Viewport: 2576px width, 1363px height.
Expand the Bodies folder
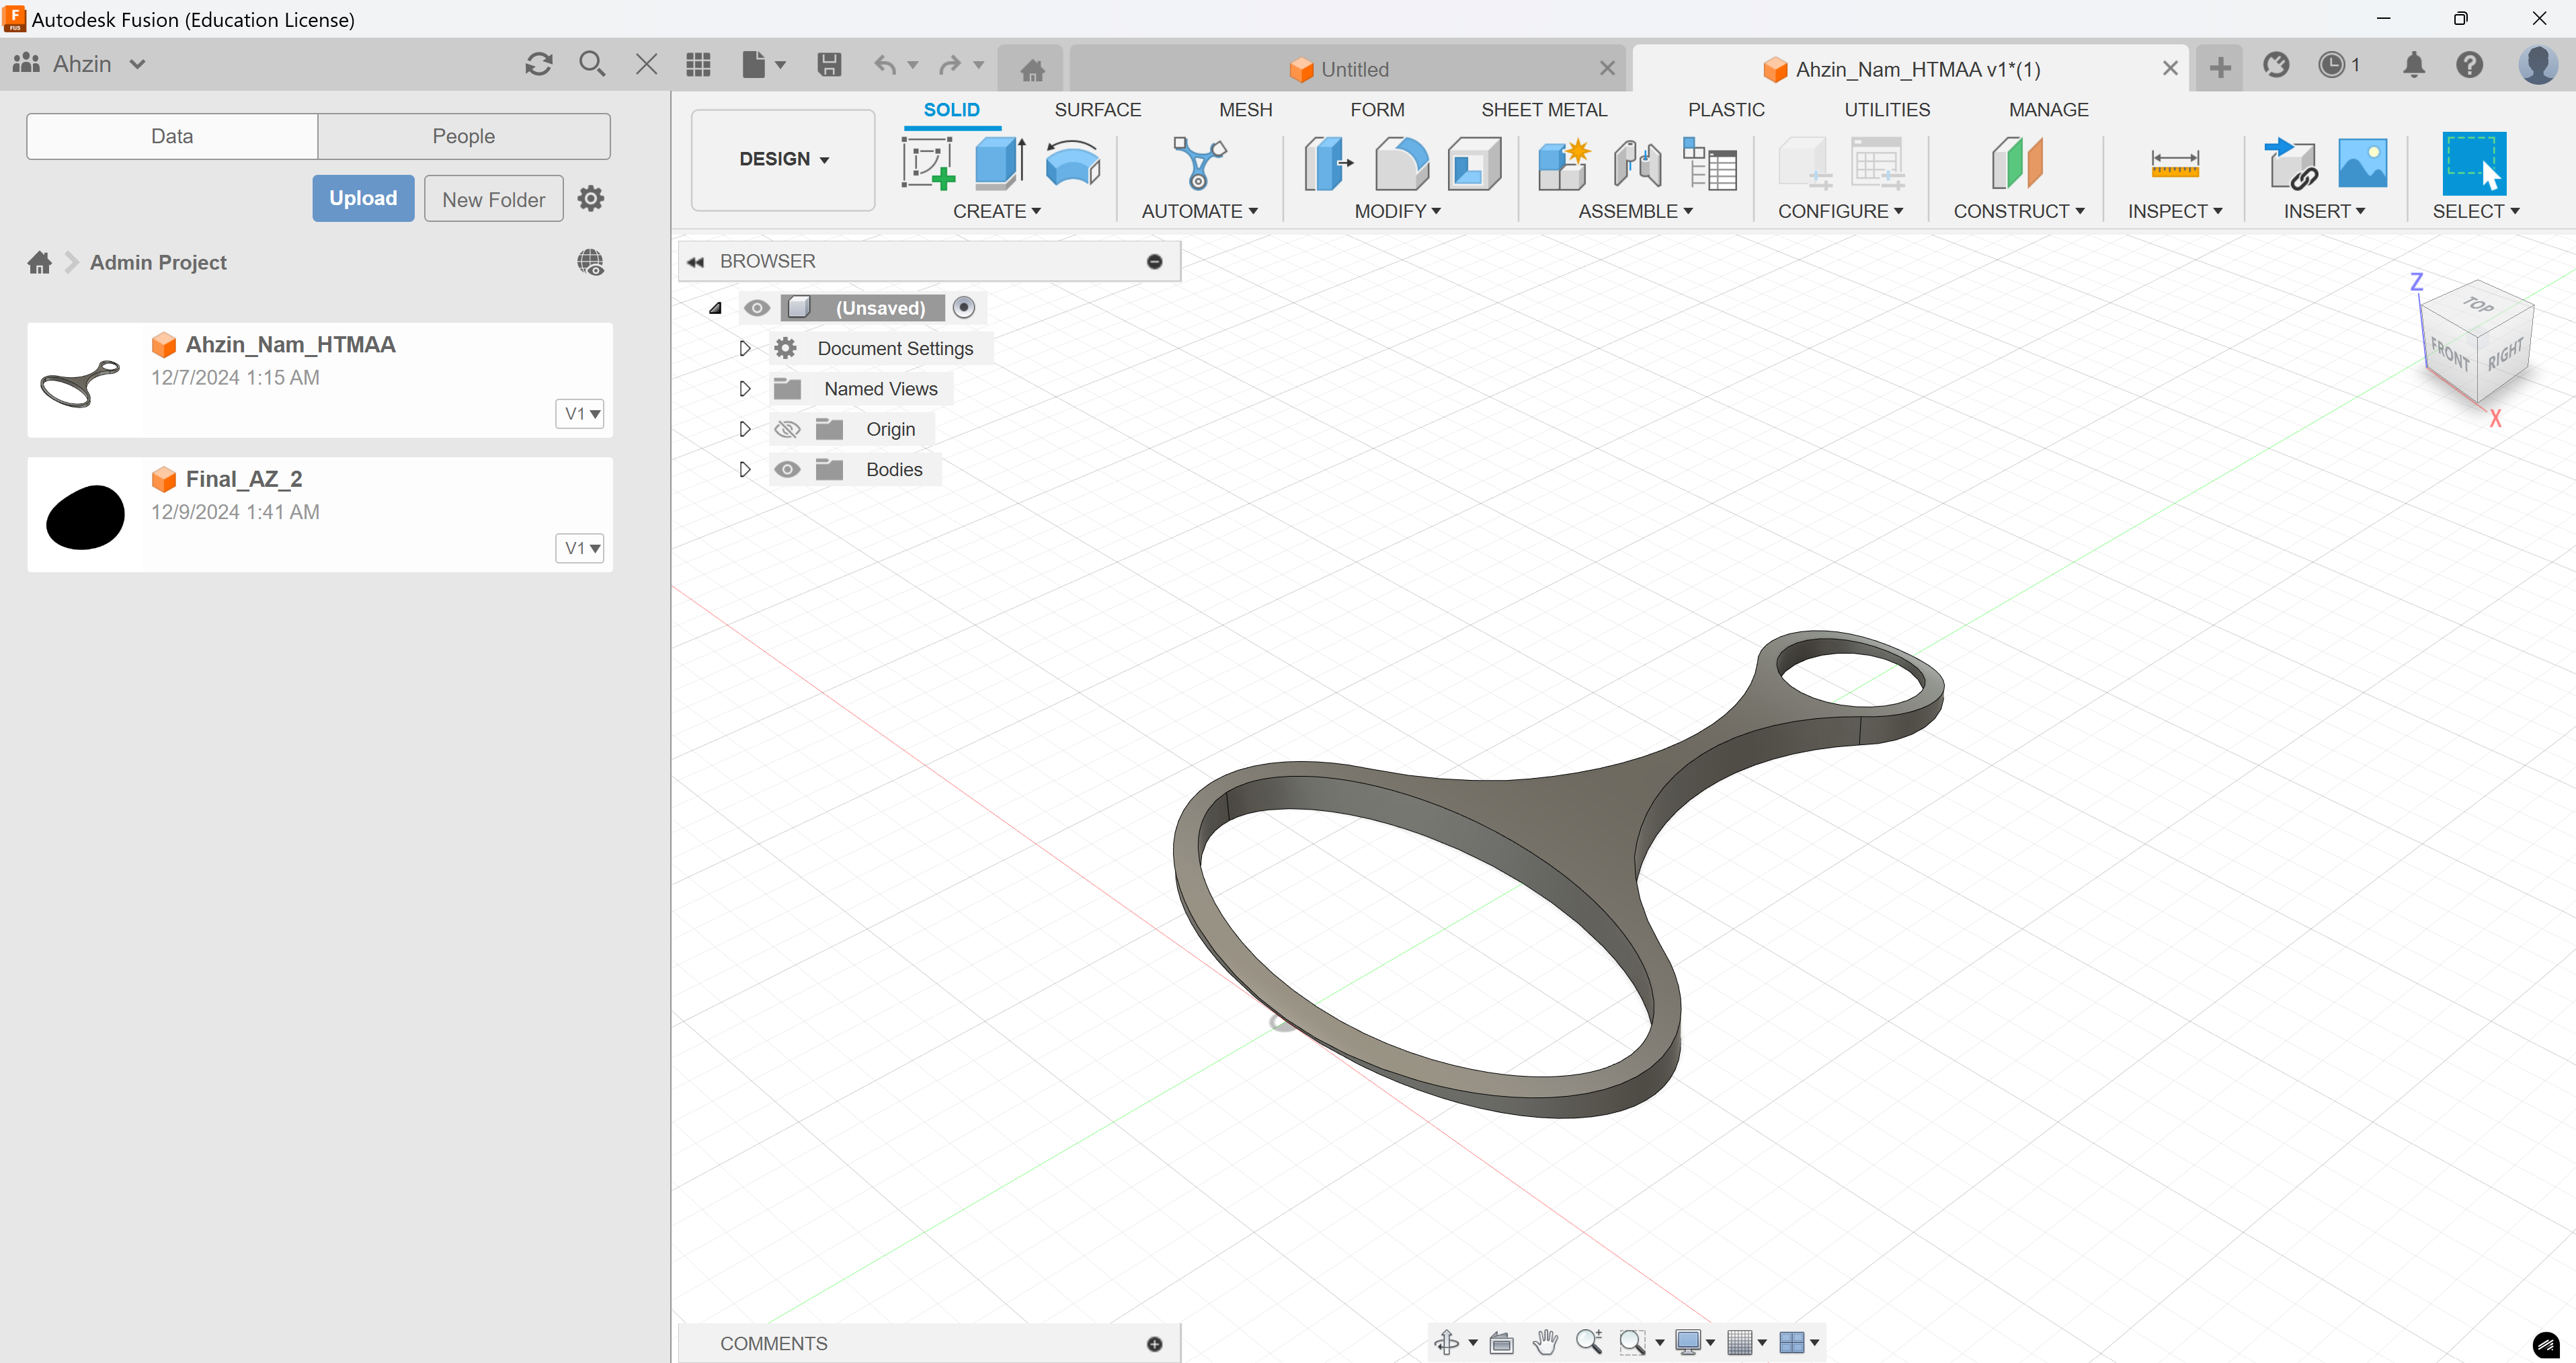click(x=744, y=469)
